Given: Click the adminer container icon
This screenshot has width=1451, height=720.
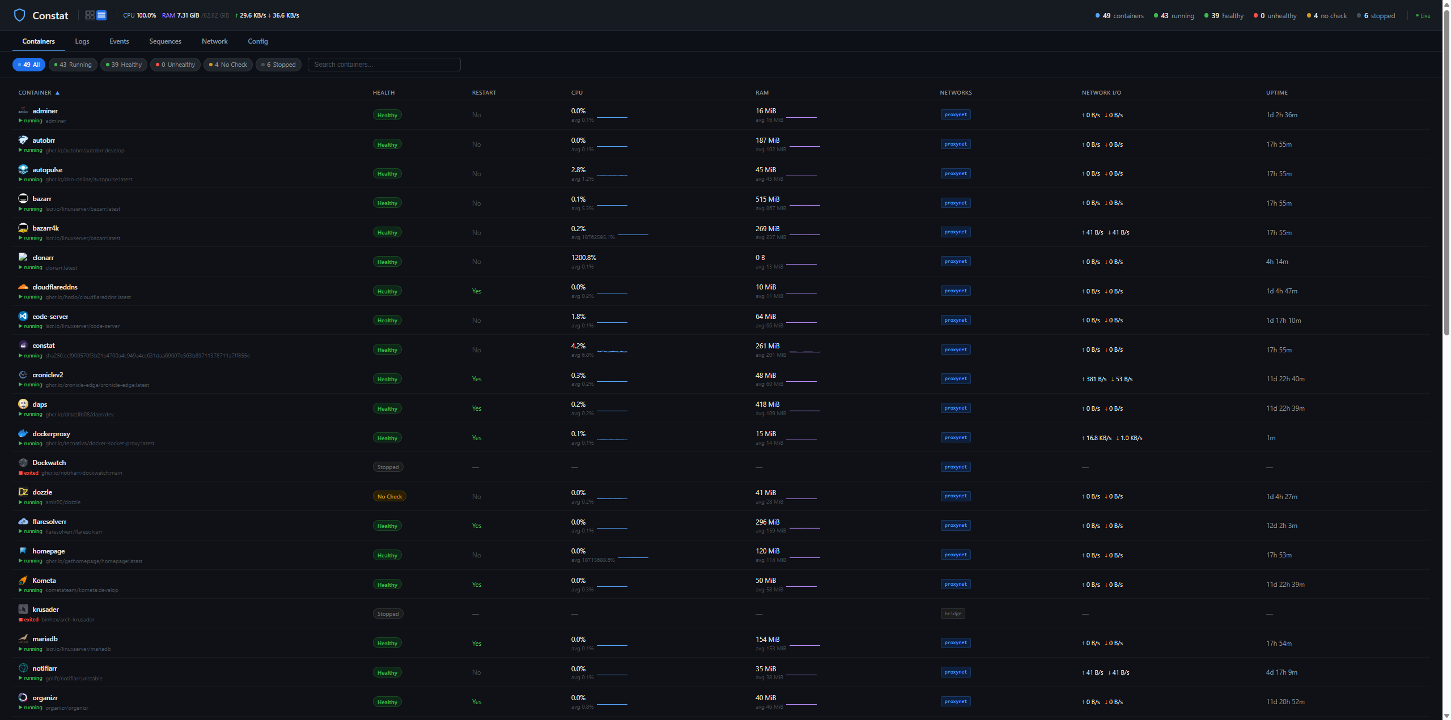Looking at the screenshot, I should pyautogui.click(x=23, y=110).
